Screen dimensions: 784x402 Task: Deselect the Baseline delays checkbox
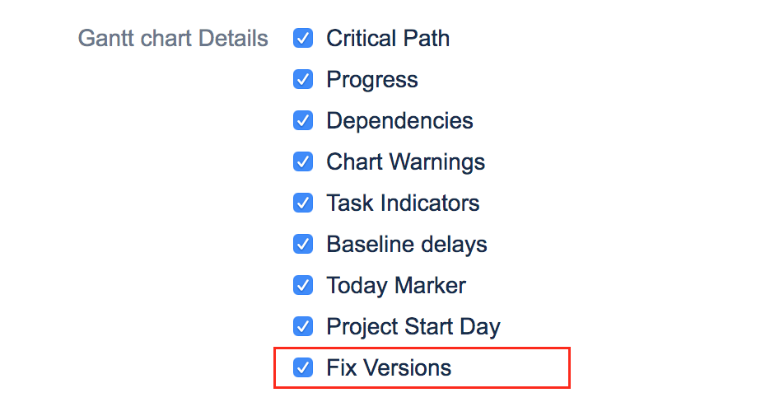(303, 244)
